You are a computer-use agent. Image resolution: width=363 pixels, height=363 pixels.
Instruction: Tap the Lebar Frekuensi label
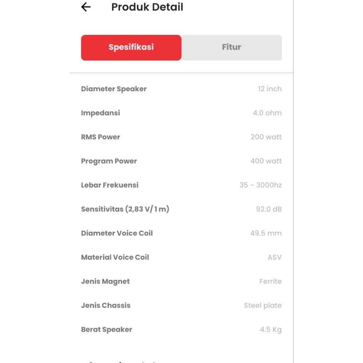pyautogui.click(x=110, y=185)
